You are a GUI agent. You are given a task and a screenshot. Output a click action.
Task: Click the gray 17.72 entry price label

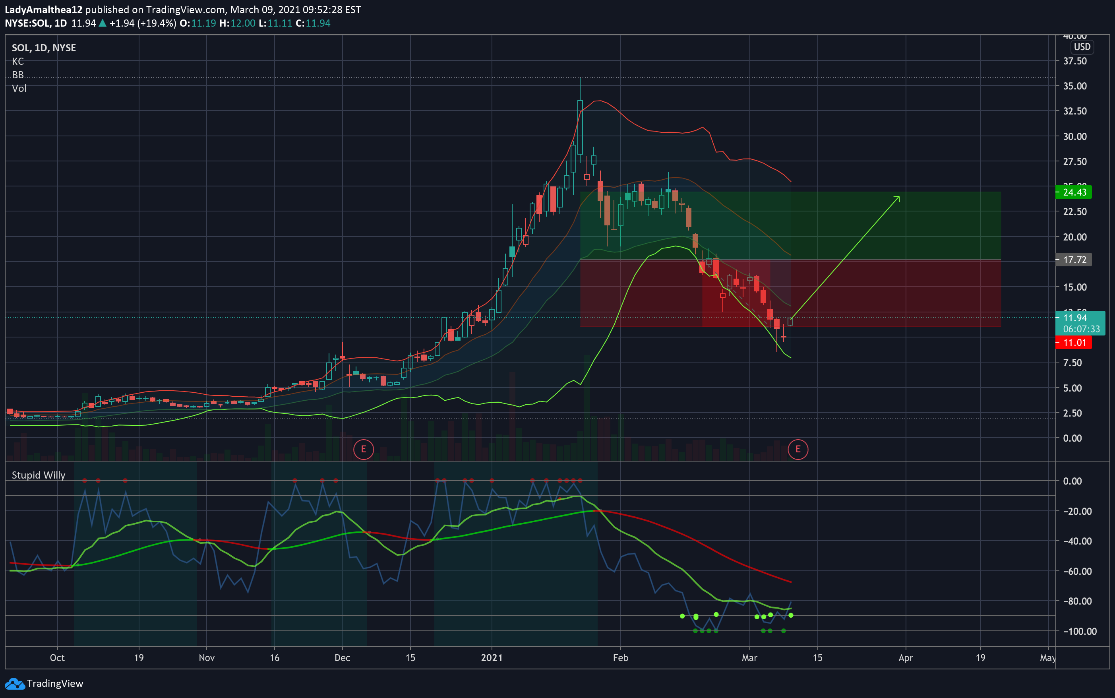[1074, 260]
